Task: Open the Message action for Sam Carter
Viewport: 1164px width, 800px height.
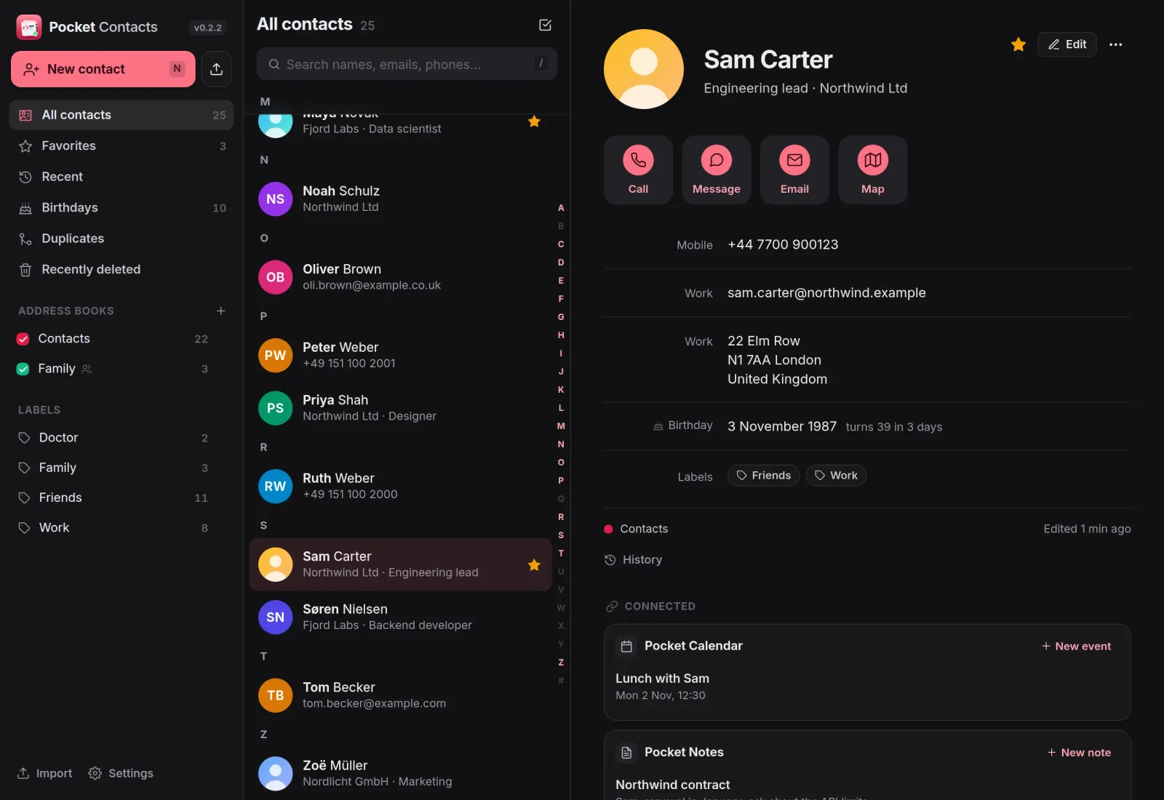Action: [x=716, y=169]
